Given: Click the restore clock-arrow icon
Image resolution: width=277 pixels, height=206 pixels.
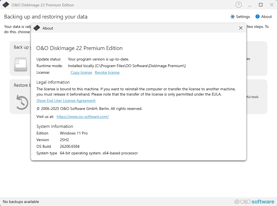Looking at the screenshot, I should 22,102.
